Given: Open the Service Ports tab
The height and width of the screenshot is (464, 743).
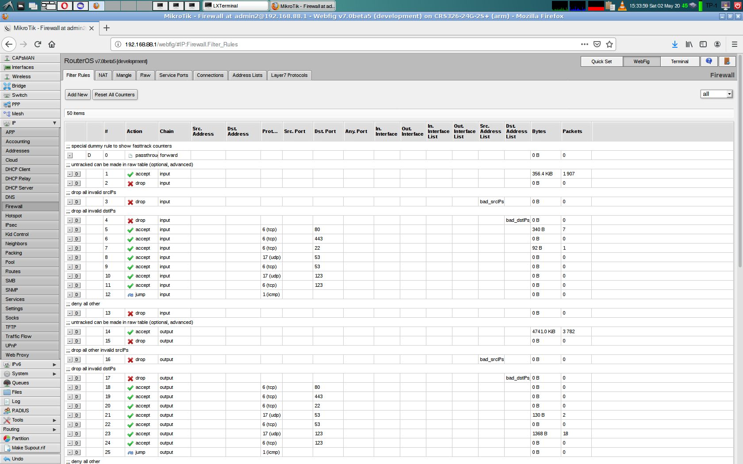Looking at the screenshot, I should click(174, 75).
